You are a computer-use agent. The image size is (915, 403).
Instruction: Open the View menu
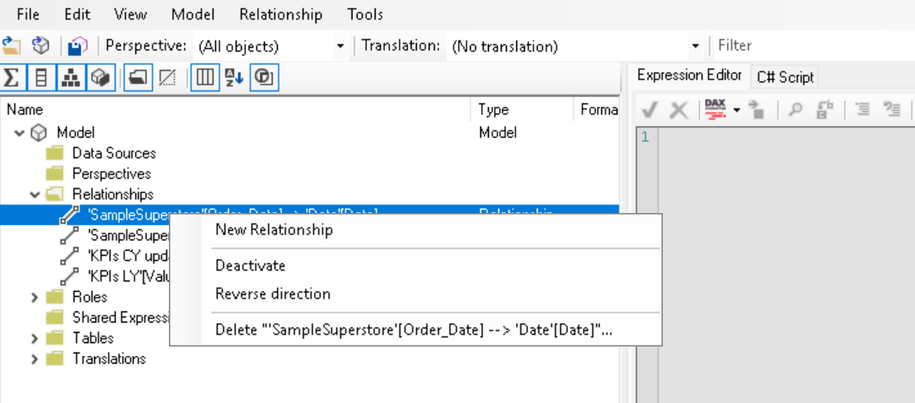[x=130, y=15]
